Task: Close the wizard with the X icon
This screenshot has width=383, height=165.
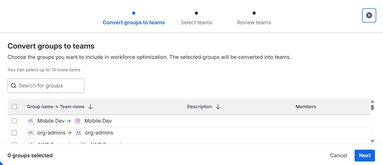Action: pyautogui.click(x=369, y=15)
